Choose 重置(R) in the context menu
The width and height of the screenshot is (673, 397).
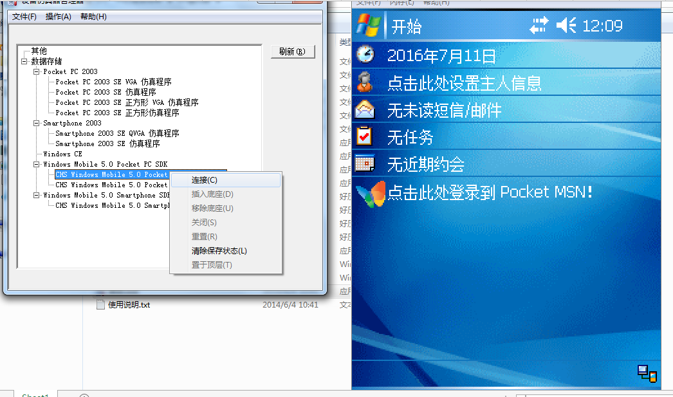click(226, 237)
